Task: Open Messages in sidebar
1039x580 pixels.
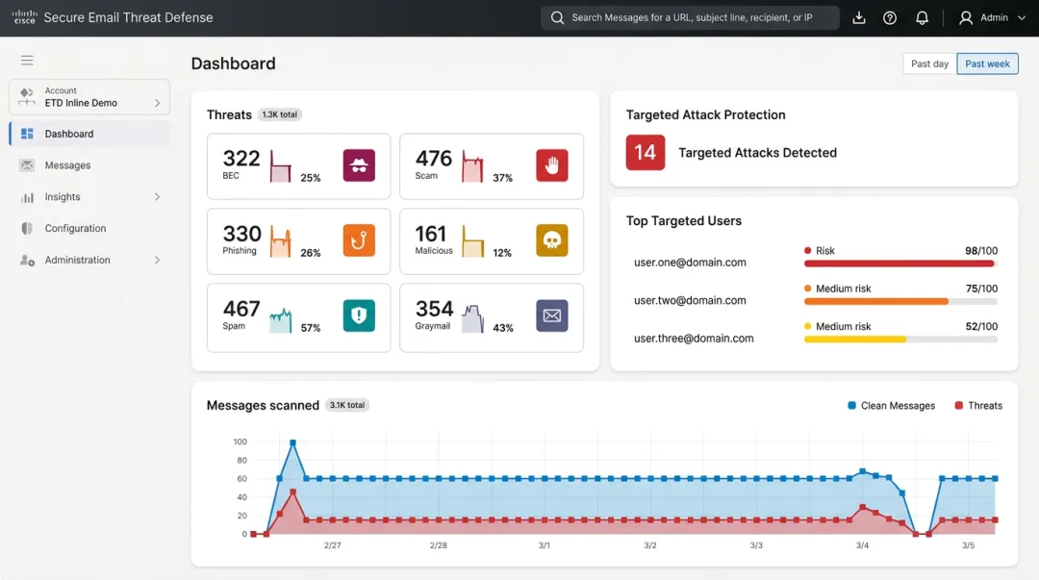Action: 89,165
